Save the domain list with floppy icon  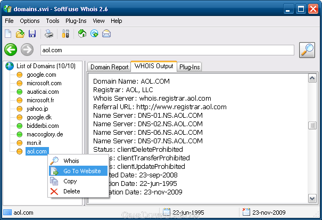[32, 34]
